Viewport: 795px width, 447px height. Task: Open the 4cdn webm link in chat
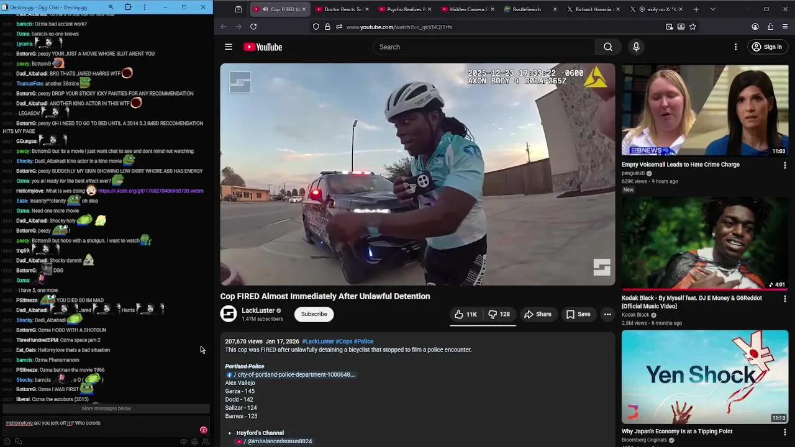pos(151,191)
